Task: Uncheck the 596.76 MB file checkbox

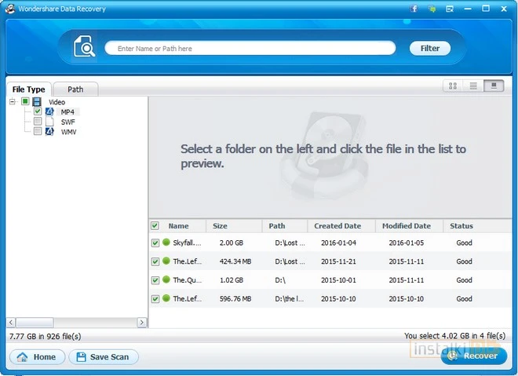Action: 155,299
